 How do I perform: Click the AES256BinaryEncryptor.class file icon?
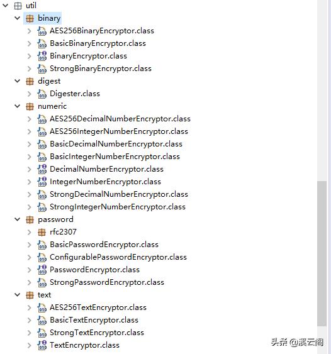click(x=42, y=31)
